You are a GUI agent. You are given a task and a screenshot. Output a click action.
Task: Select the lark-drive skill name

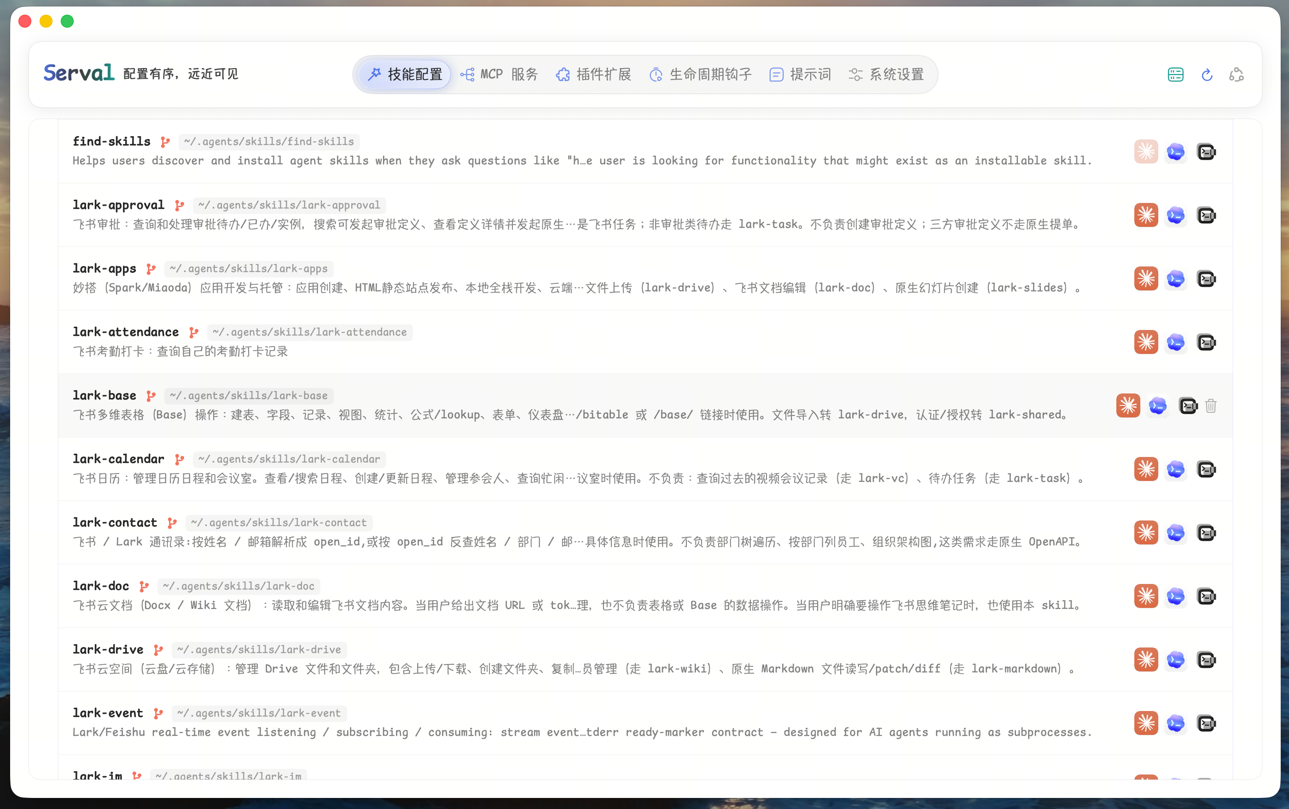108,650
